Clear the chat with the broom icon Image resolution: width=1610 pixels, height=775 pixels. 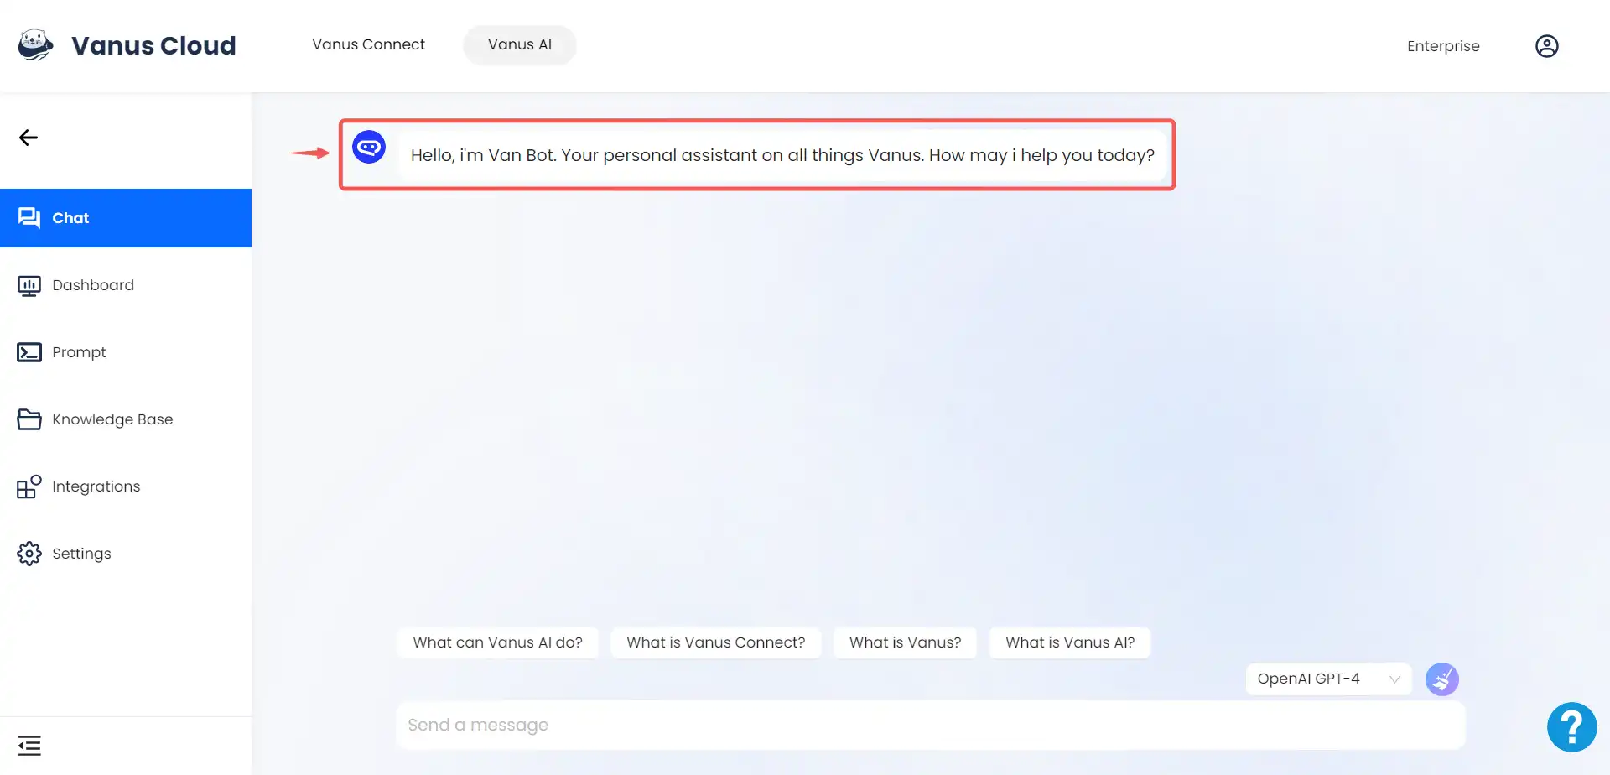tap(1442, 679)
